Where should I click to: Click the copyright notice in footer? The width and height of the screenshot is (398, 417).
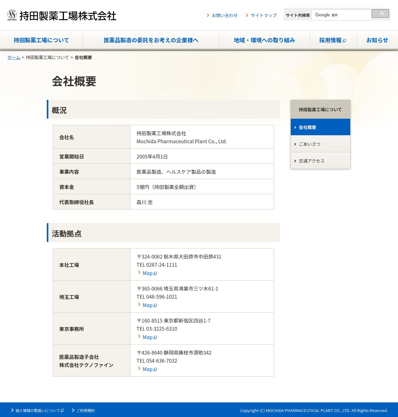click(314, 410)
